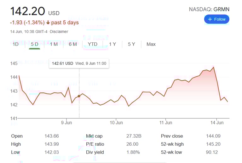
Task: Show the 5Y price chart
Action: click(x=131, y=44)
